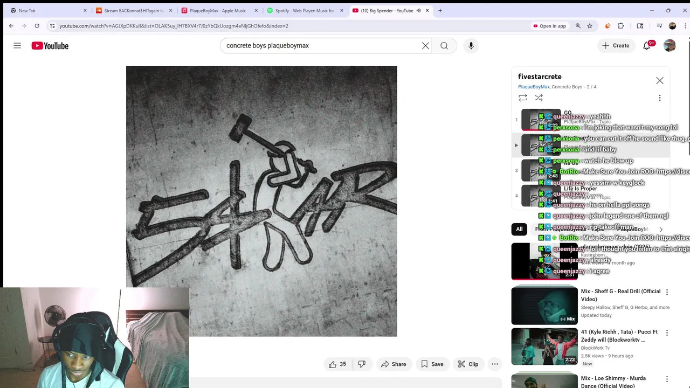The width and height of the screenshot is (690, 388).
Task: Go forward in browser
Action: (24, 26)
